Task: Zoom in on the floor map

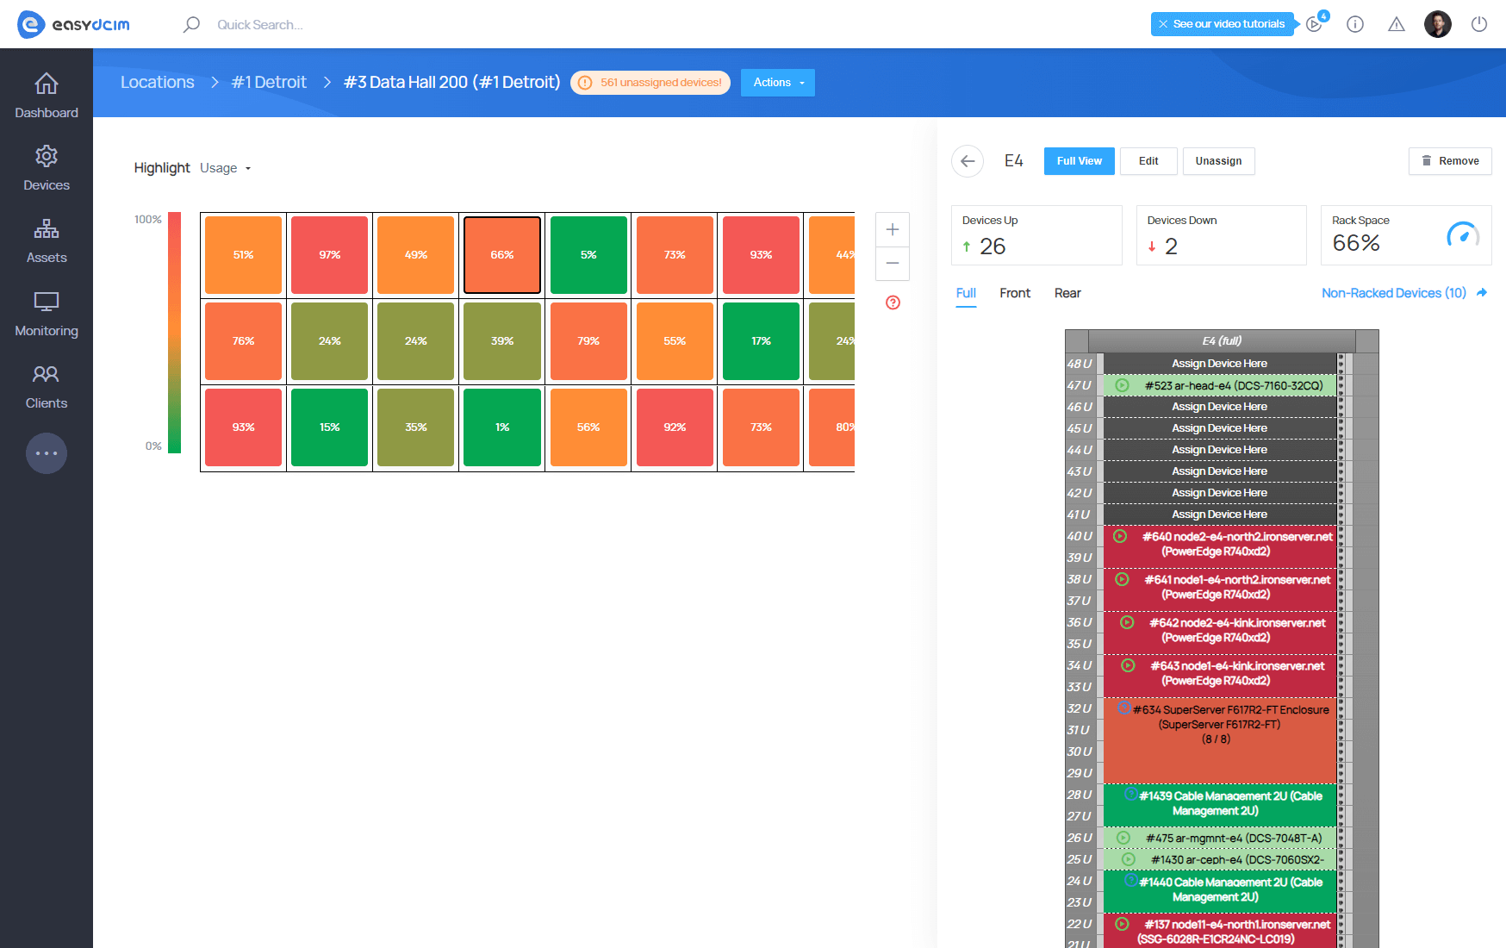Action: pyautogui.click(x=893, y=229)
